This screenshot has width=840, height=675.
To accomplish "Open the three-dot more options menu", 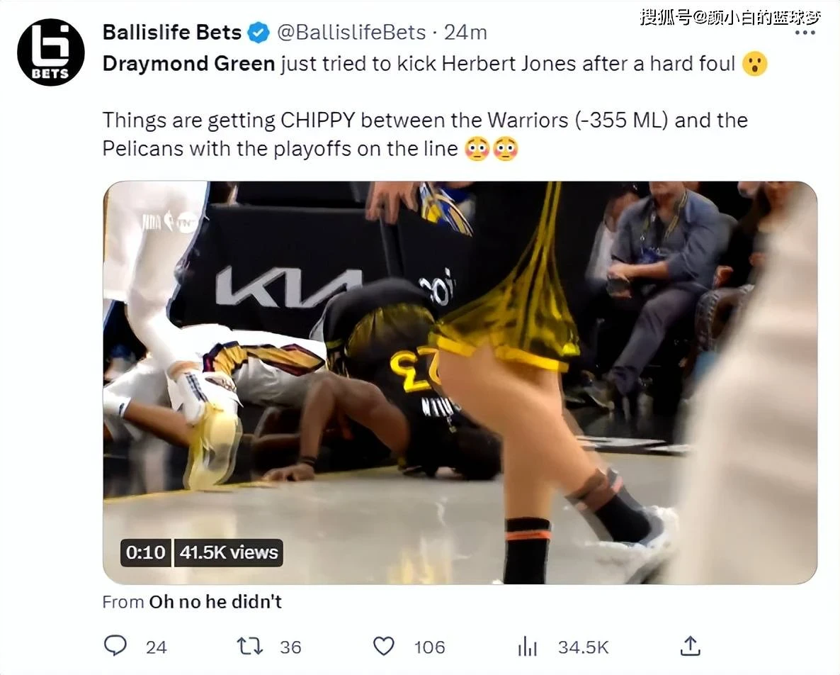I will (x=805, y=33).
